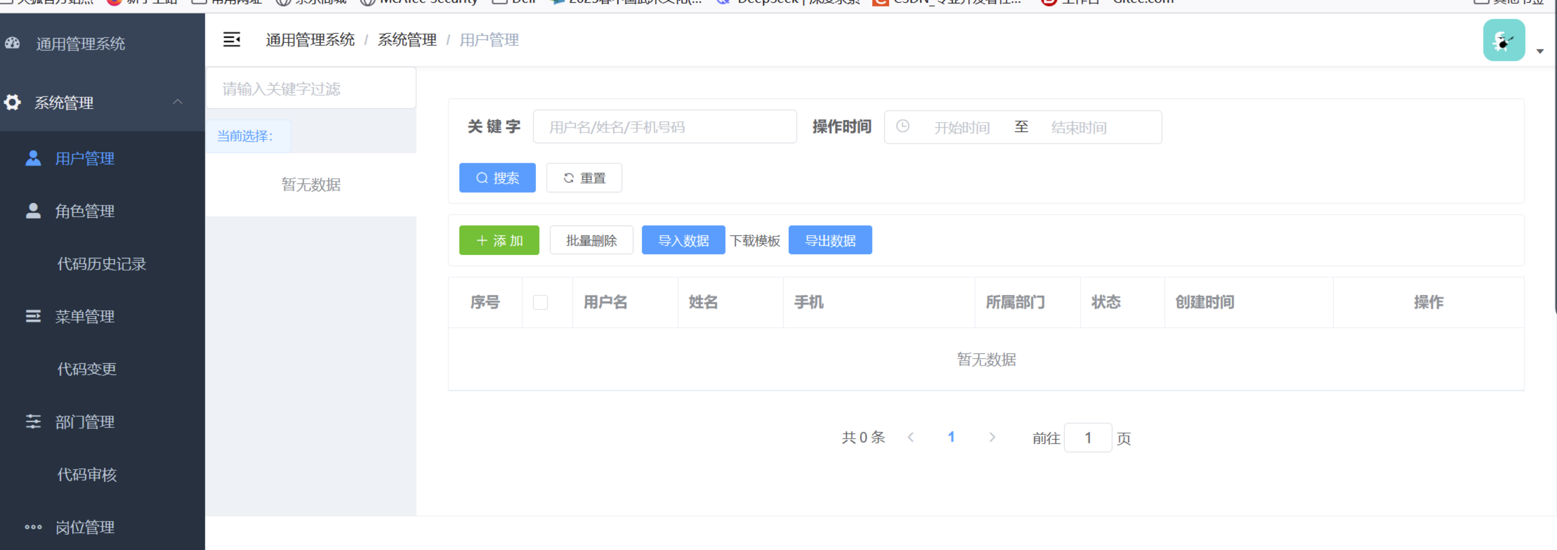Go to next page with right chevron
This screenshot has height=550, width=1557.
(992, 437)
